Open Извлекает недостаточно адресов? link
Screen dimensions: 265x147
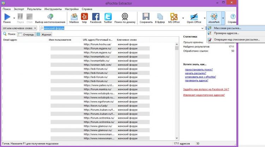pyautogui.click(x=204, y=95)
